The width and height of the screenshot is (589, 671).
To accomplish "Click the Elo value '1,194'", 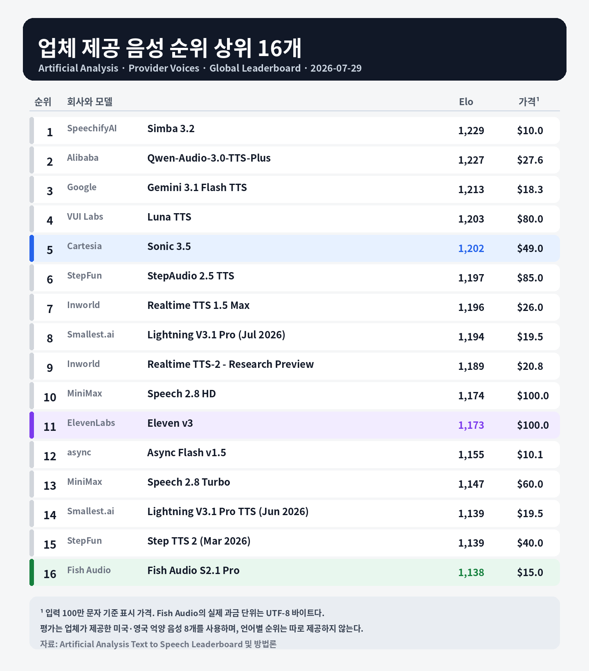I will point(471,337).
